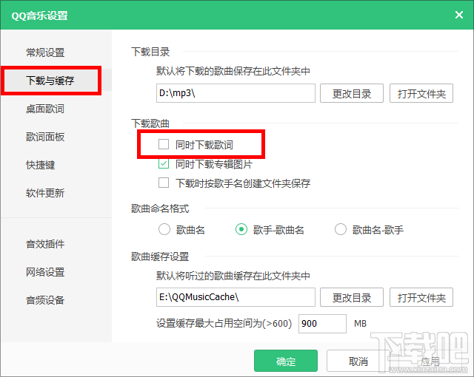Show the 音效插件 settings
Image resolution: width=474 pixels, height=377 pixels.
[45, 244]
